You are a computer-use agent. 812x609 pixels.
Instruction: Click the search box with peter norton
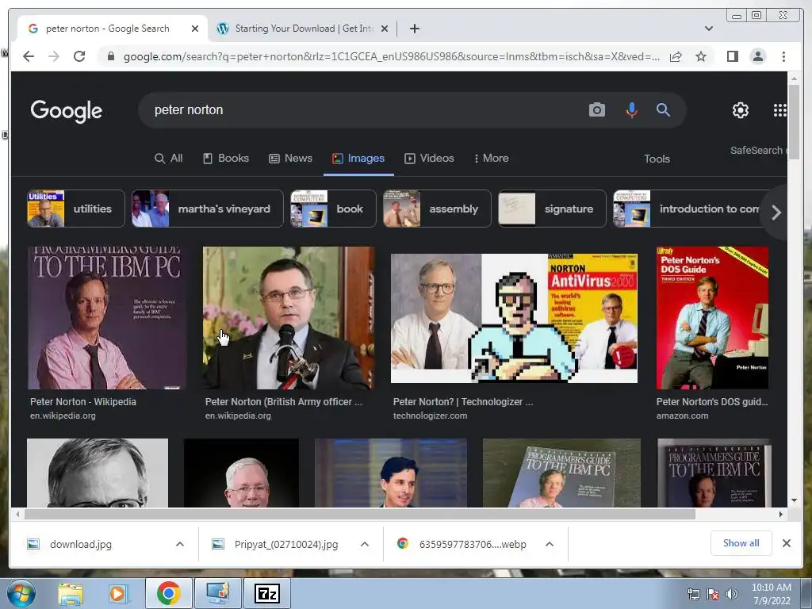(x=362, y=109)
